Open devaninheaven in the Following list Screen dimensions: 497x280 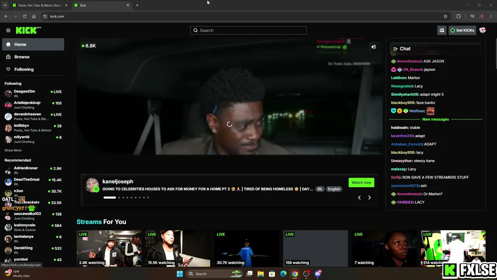(33, 116)
